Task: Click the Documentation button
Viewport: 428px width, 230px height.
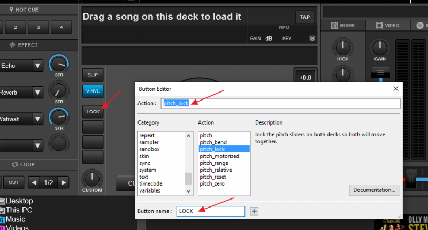Action: coord(374,190)
